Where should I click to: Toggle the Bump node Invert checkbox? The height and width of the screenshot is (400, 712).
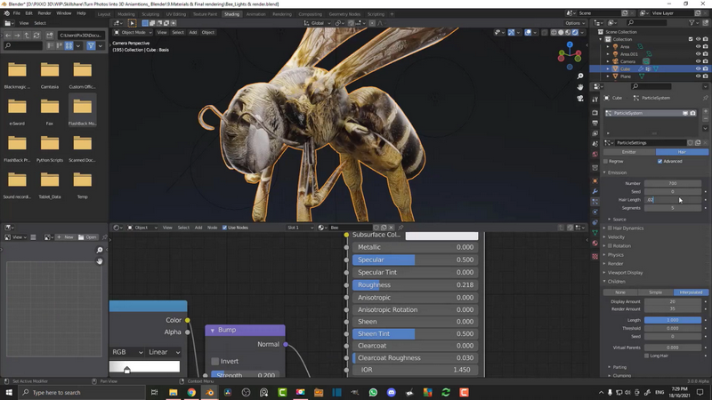(214, 362)
